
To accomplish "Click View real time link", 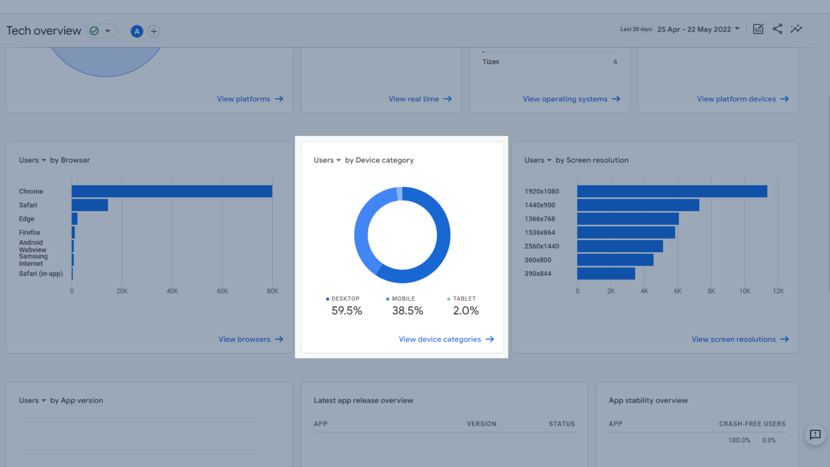I will pyautogui.click(x=414, y=99).
